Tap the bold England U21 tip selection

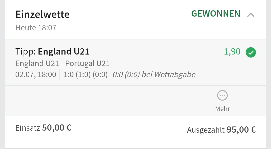point(64,52)
